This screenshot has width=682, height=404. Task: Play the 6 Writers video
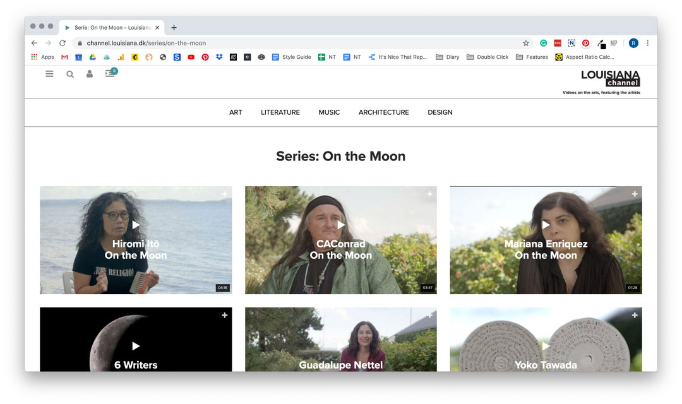[x=136, y=346]
